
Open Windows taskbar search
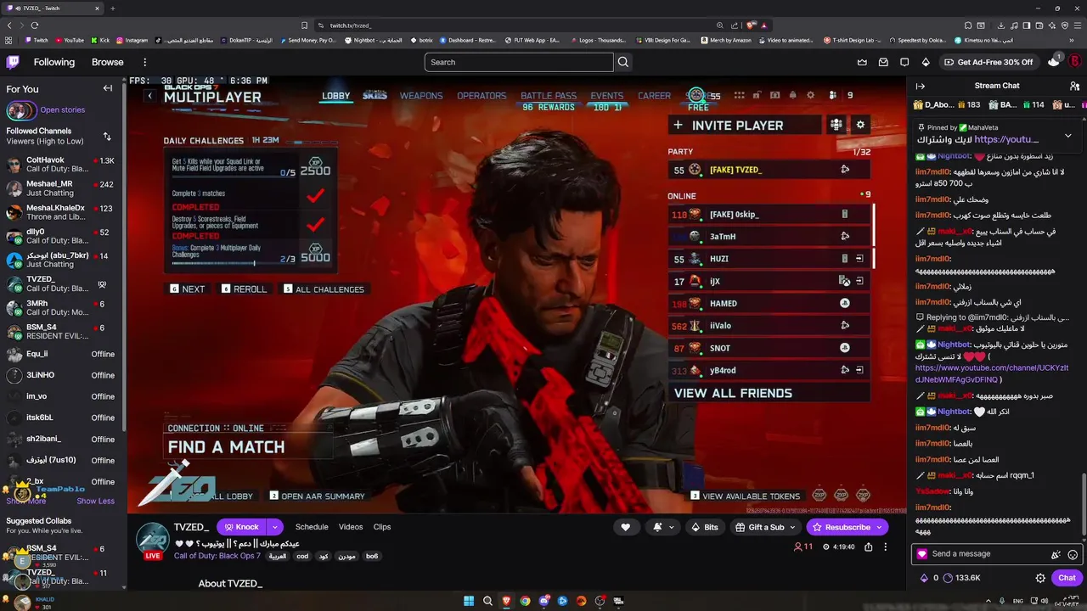(487, 601)
